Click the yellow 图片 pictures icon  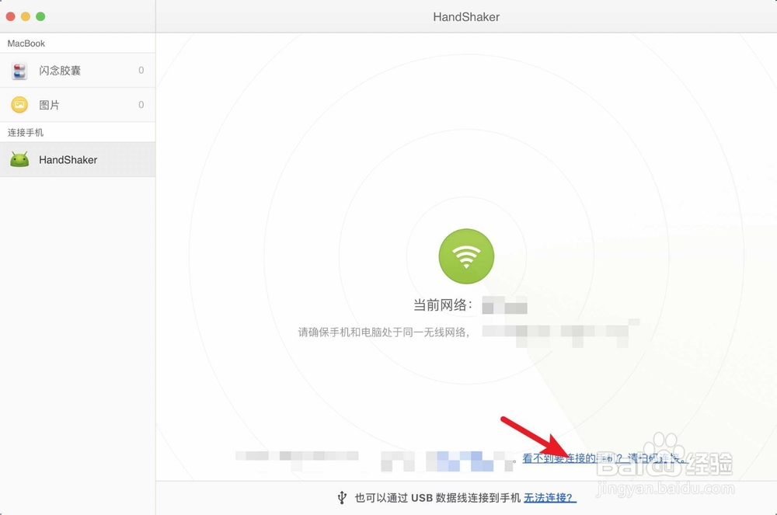(19, 105)
